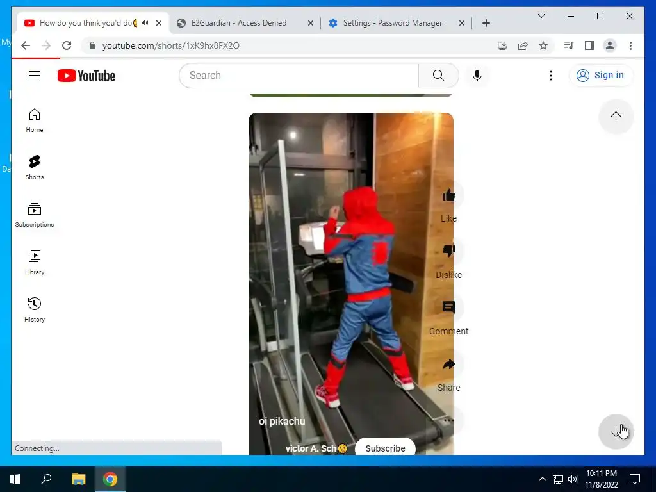Open a new browser tab
The width and height of the screenshot is (656, 492).
(486, 23)
